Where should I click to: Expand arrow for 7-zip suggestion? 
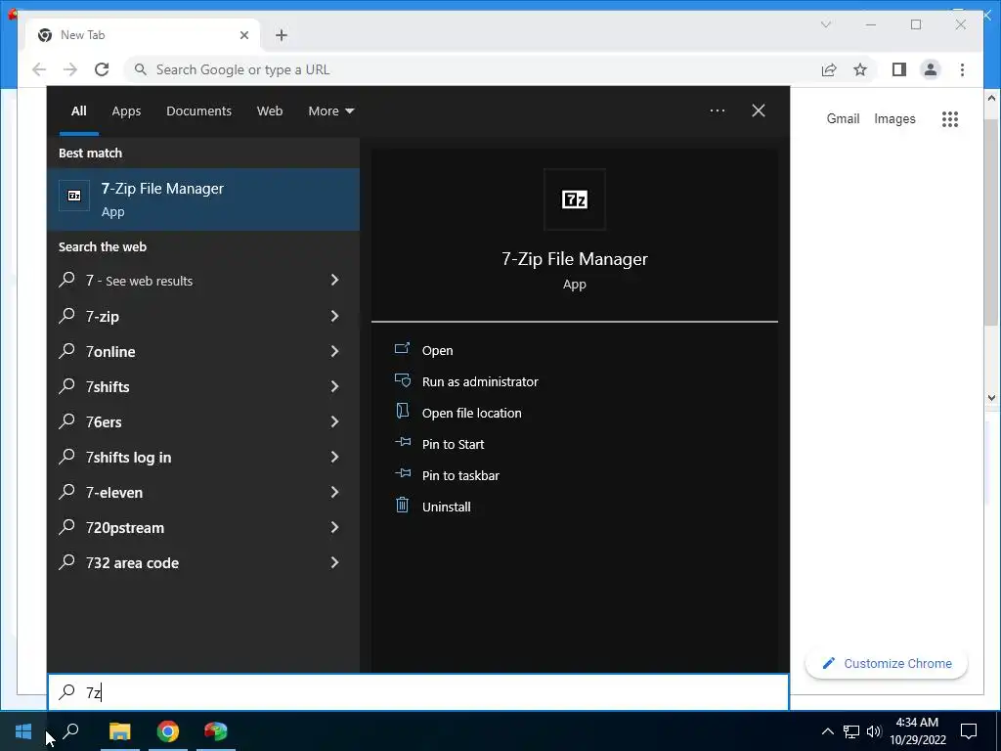point(334,316)
